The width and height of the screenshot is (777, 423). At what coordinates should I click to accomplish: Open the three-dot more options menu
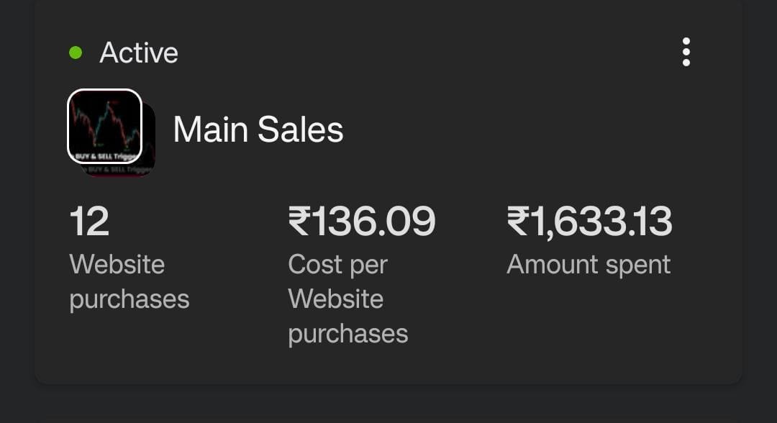pyautogui.click(x=686, y=53)
